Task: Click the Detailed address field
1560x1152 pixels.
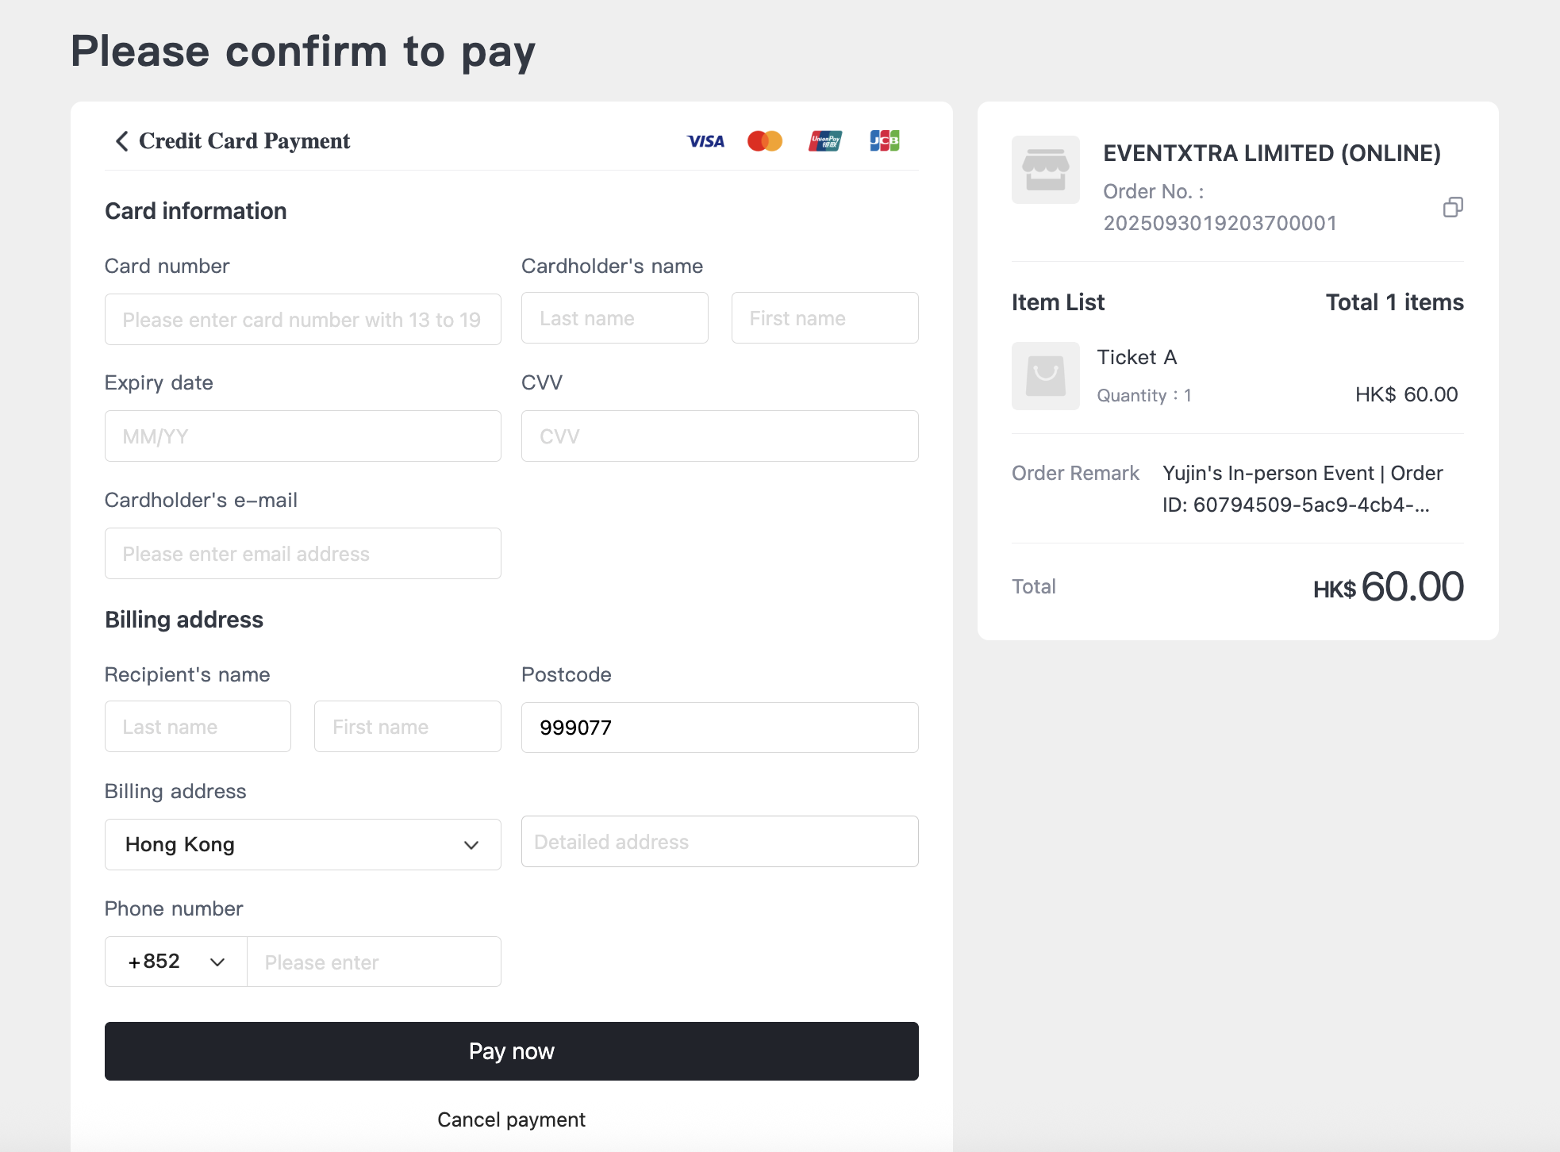Action: (719, 842)
